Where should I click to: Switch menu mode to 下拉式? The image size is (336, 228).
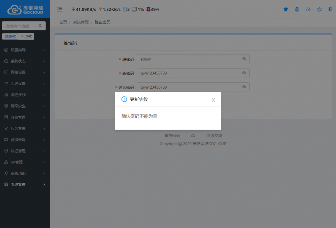tap(26, 37)
